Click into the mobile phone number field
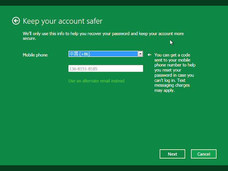 pos(105,68)
